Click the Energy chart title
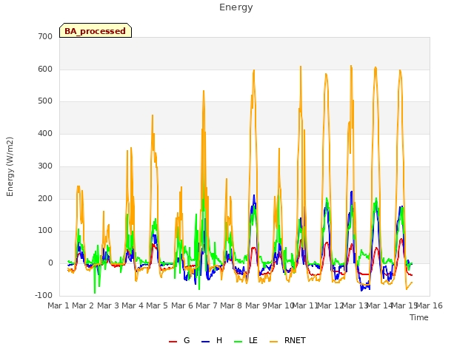474x355 pixels. tap(236, 7)
